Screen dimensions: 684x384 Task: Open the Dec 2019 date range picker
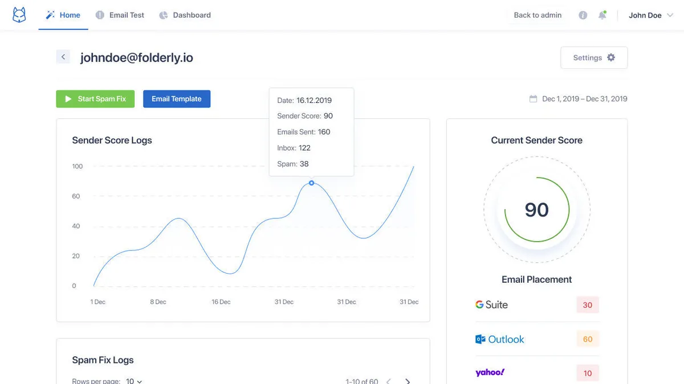[584, 99]
